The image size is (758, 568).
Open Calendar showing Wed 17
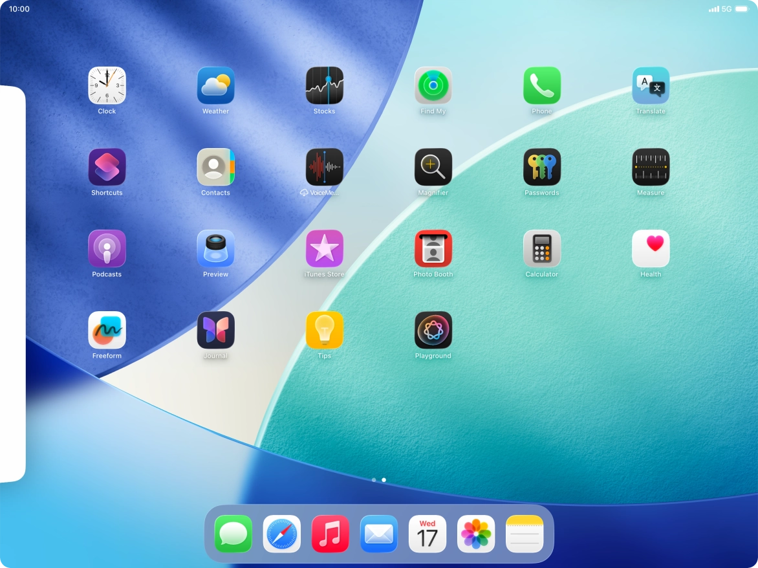tap(428, 534)
